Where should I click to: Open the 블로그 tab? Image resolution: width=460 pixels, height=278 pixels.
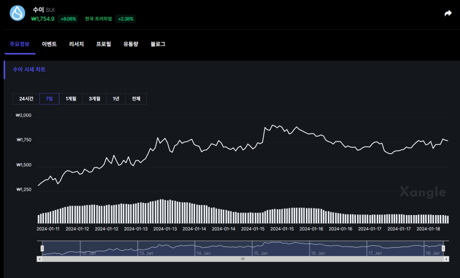tap(158, 44)
